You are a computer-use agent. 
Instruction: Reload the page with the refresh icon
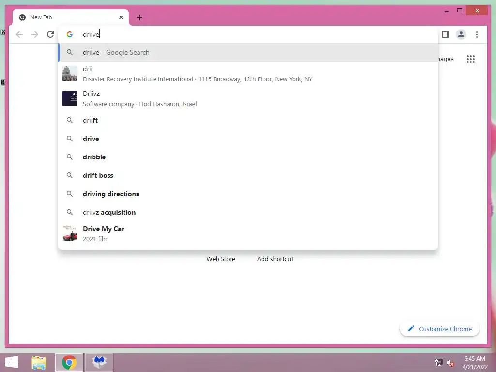coord(50,34)
